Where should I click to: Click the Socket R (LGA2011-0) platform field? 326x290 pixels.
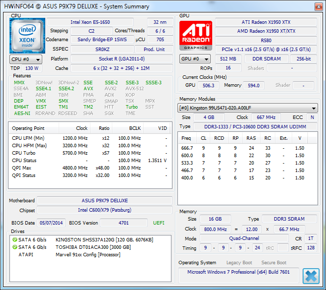click(122, 59)
